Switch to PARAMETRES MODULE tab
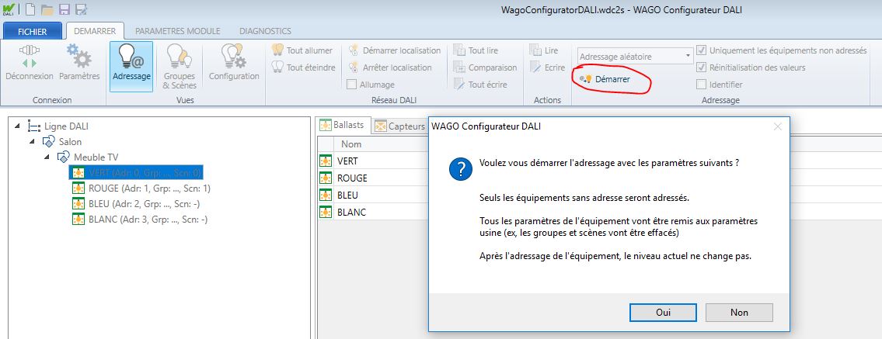This screenshot has width=882, height=339. [178, 31]
